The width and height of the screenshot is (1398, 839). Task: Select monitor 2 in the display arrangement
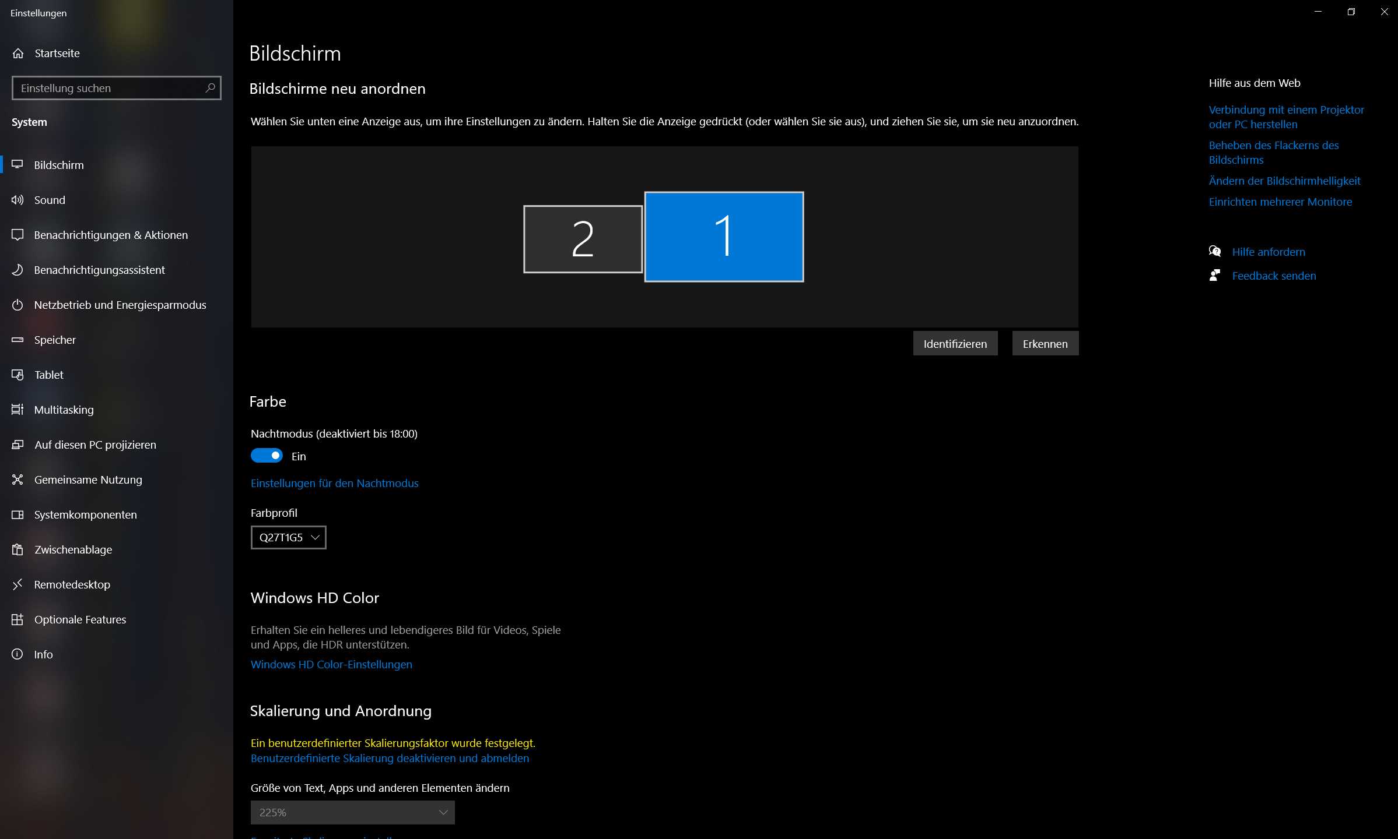(x=582, y=238)
